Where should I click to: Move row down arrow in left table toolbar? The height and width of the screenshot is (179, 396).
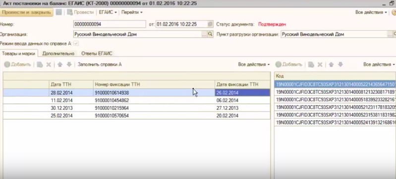coord(69,65)
